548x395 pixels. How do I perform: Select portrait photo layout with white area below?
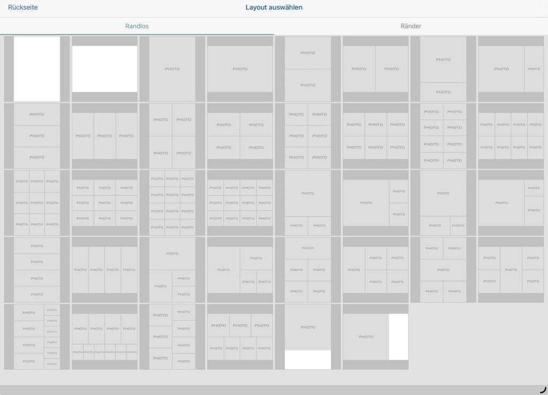(308, 337)
